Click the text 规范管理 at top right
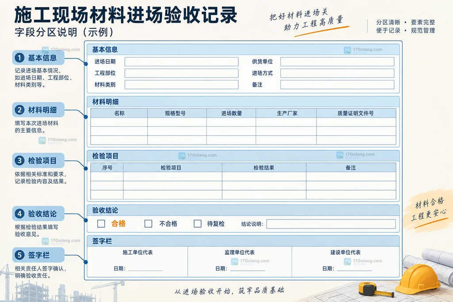The width and height of the screenshot is (453, 302). [423, 31]
